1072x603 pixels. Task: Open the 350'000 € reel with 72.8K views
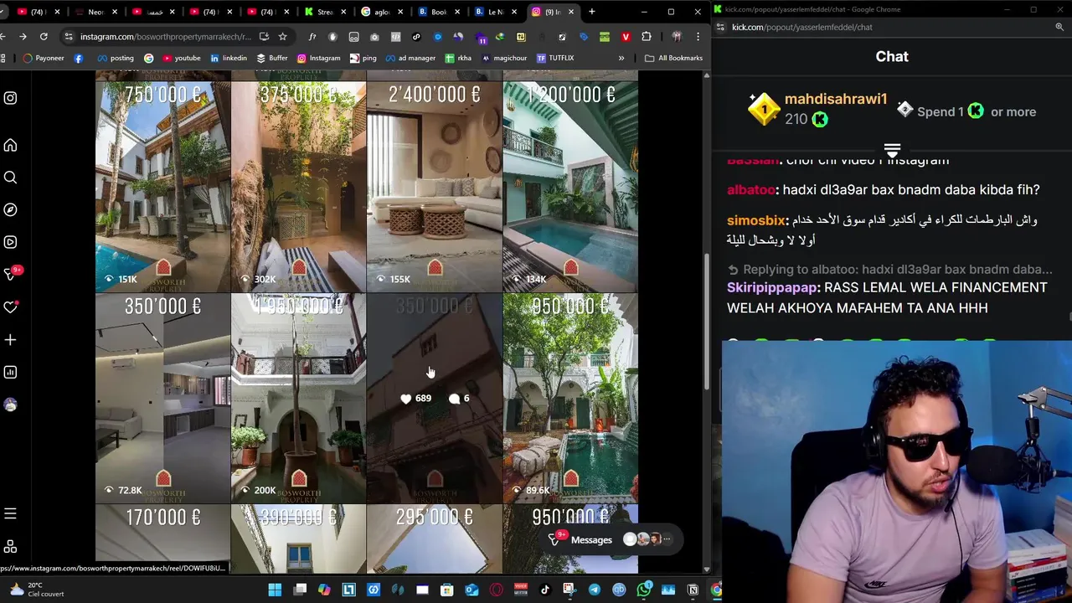162,398
